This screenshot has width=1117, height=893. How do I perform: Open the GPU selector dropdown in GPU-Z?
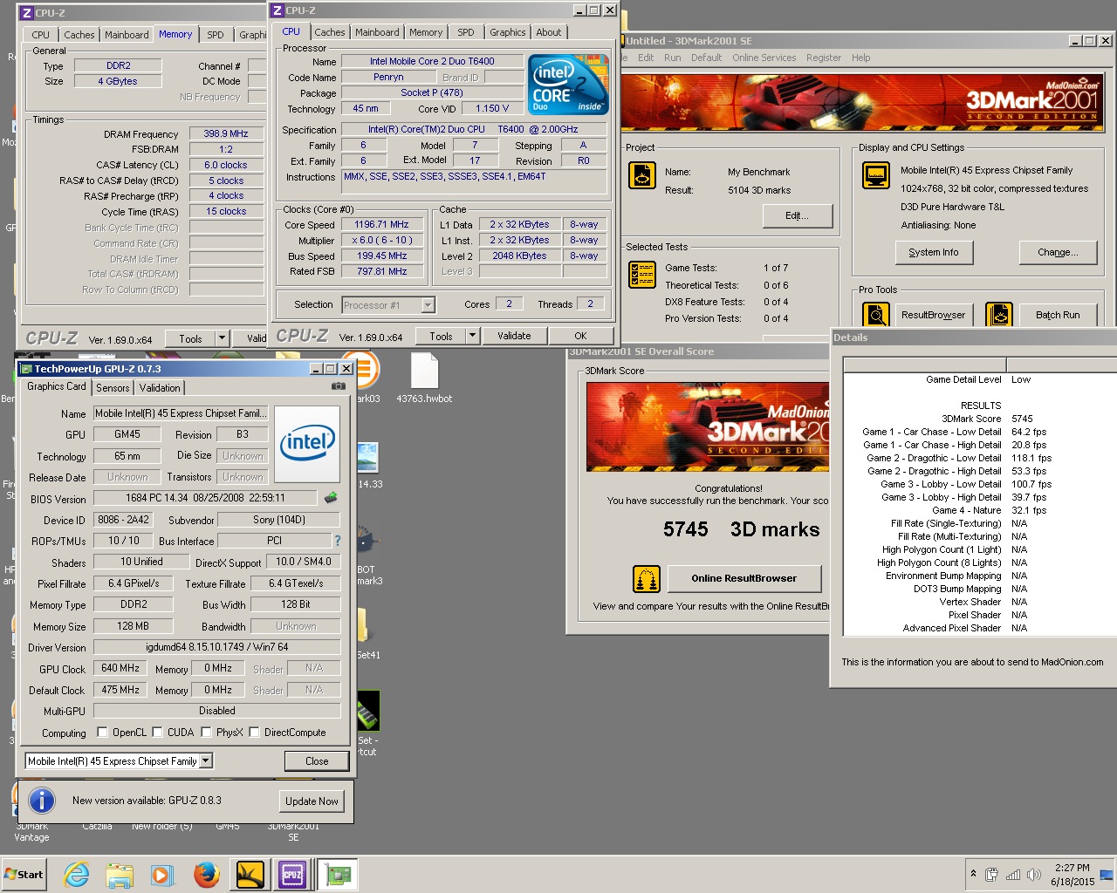pos(206,760)
